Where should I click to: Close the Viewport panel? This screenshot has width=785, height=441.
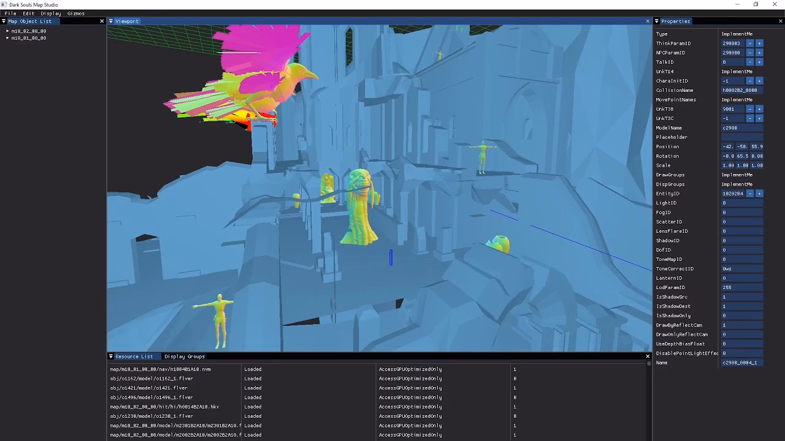[x=648, y=21]
